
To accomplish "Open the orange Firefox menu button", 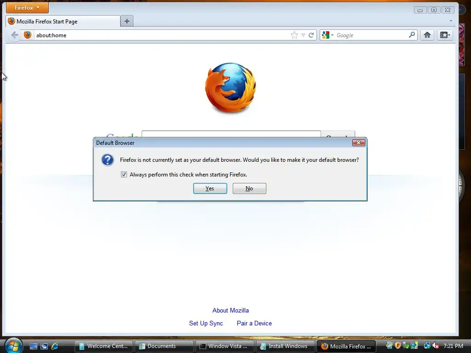I will [27, 8].
